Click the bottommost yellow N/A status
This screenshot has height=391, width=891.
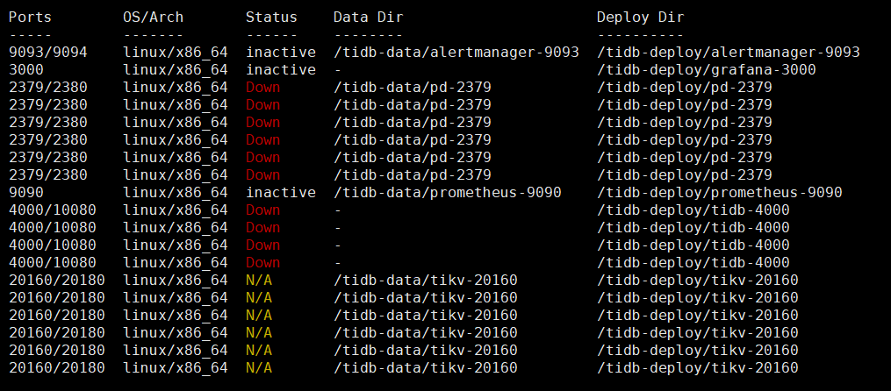(258, 367)
